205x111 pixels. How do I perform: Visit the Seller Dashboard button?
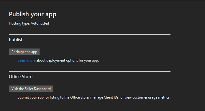coord(31,89)
